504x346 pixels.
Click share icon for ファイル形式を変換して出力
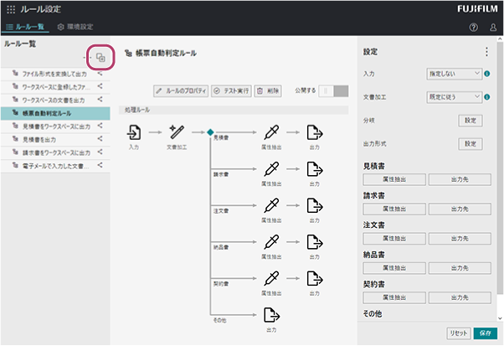(100, 74)
